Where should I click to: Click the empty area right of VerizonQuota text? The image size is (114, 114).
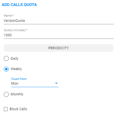(69, 21)
